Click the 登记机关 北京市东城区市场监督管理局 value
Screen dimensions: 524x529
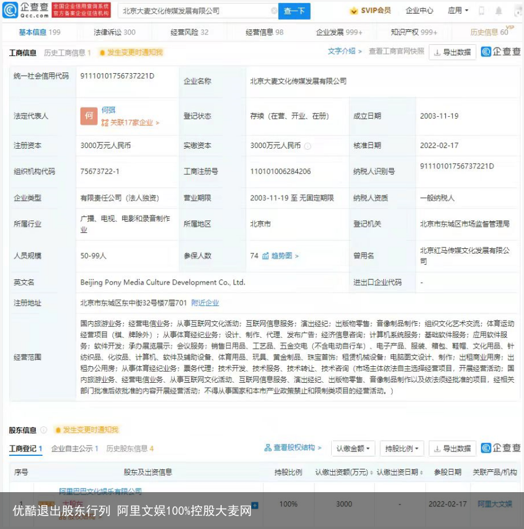point(464,224)
